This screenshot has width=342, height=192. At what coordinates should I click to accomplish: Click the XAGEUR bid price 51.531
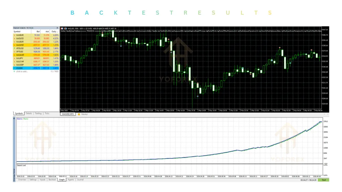coord(37,35)
